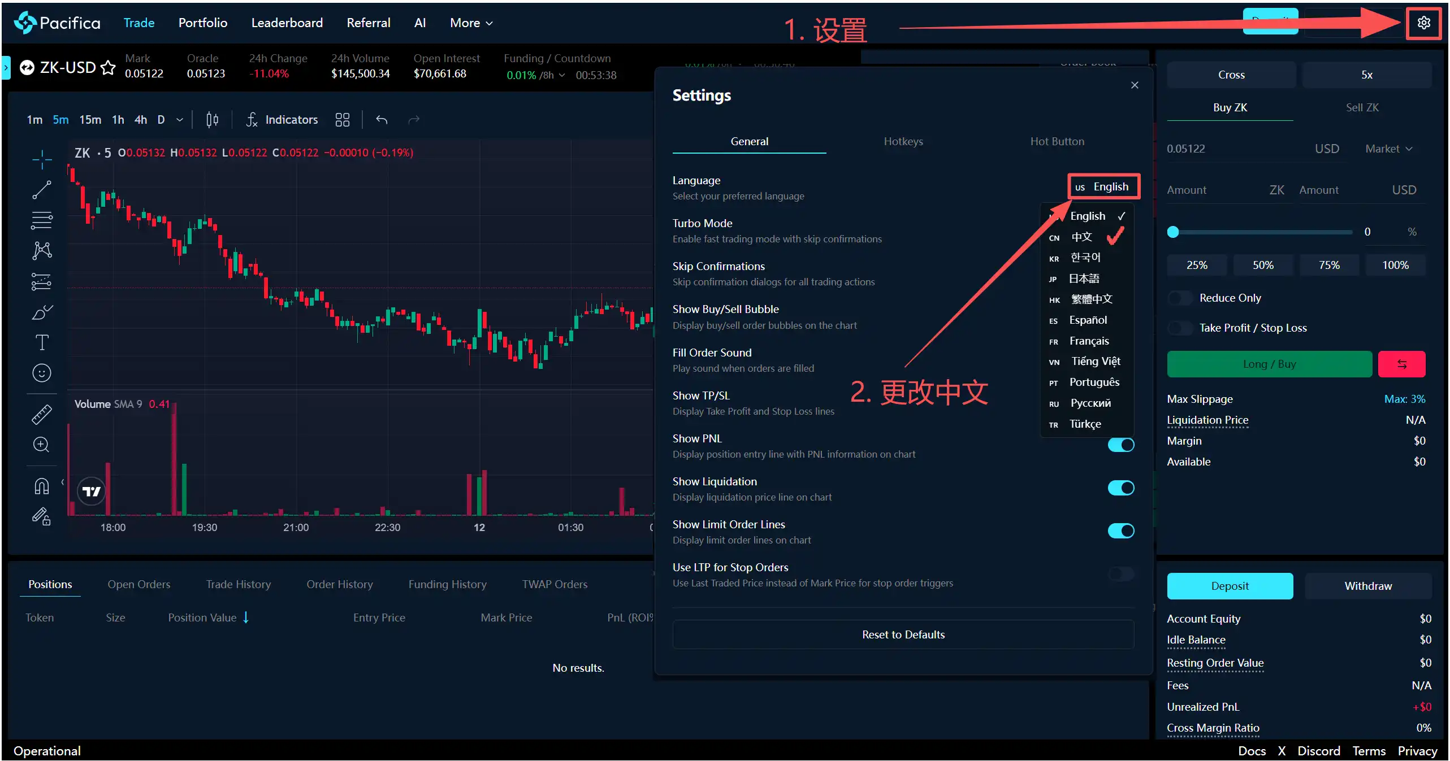This screenshot has width=1450, height=761.
Task: Switch to the Hotkeys settings tab
Action: click(x=903, y=141)
